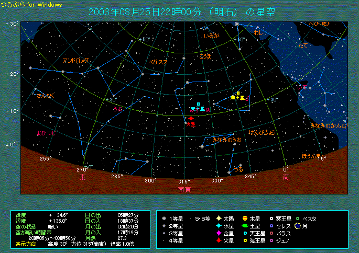
Task: Click the yellow Neptune square marker
Action: [x=238, y=93]
